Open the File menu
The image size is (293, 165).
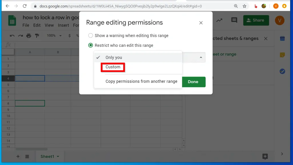tap(26, 25)
